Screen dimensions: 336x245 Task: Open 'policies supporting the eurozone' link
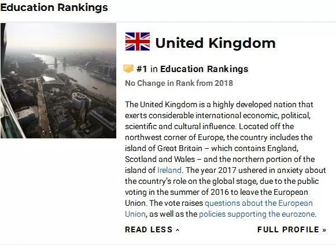click(x=257, y=214)
